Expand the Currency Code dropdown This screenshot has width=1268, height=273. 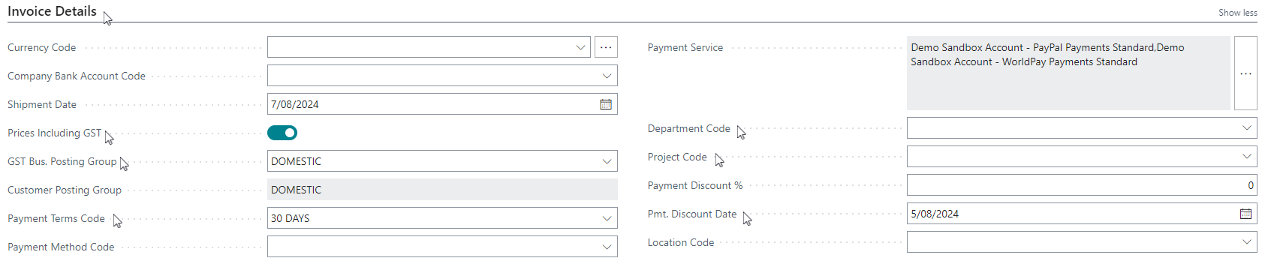click(580, 47)
